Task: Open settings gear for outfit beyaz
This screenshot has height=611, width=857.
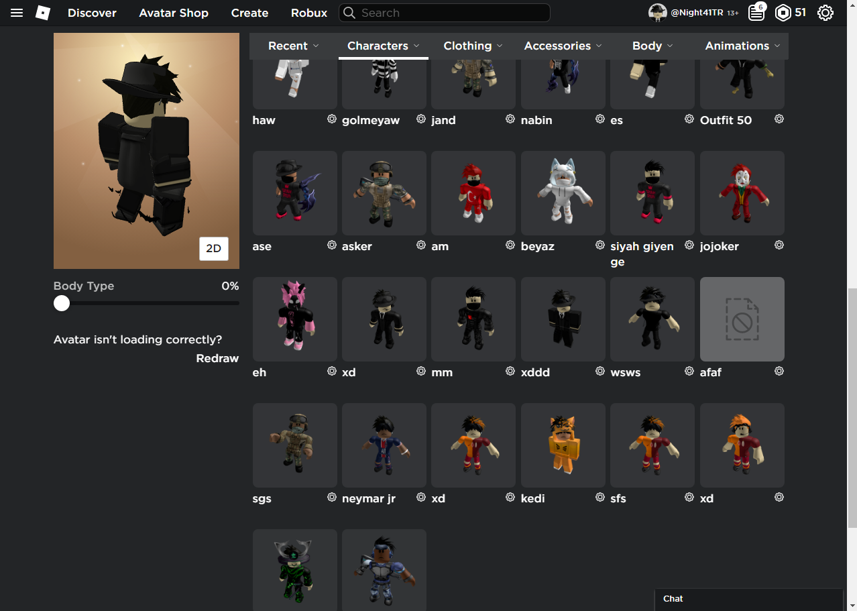Action: [x=600, y=245]
